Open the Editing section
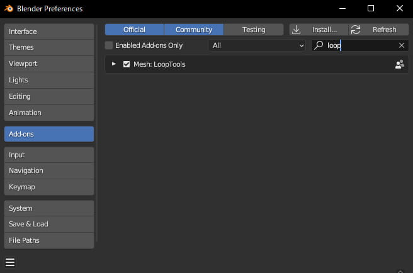This screenshot has width=413, height=273. 49,96
